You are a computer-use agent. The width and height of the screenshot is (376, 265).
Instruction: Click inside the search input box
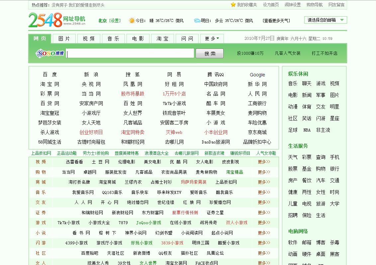(130, 53)
